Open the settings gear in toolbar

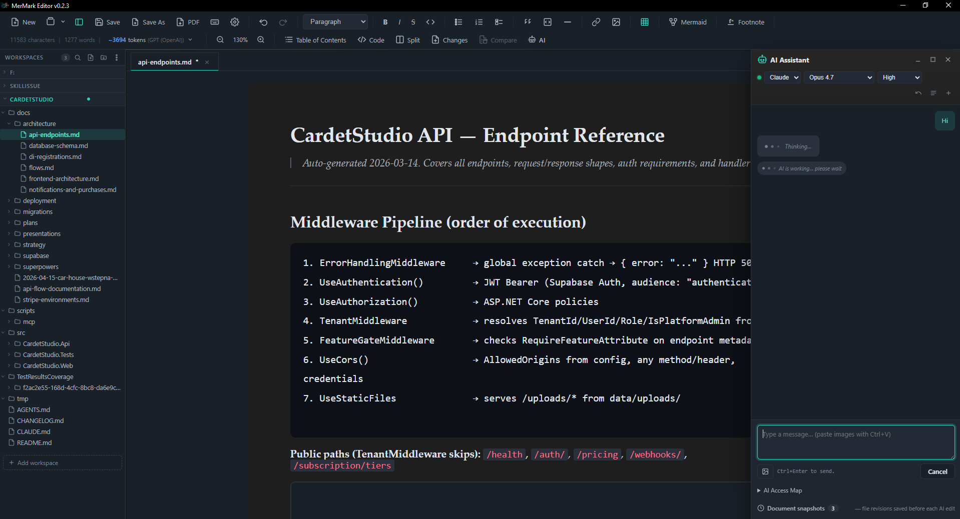coord(235,22)
